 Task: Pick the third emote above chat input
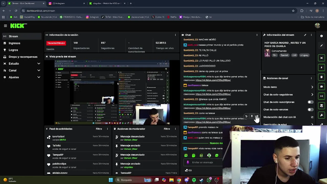click(x=201, y=155)
